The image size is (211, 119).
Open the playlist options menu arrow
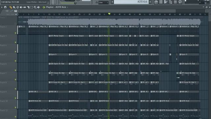tap(2, 7)
